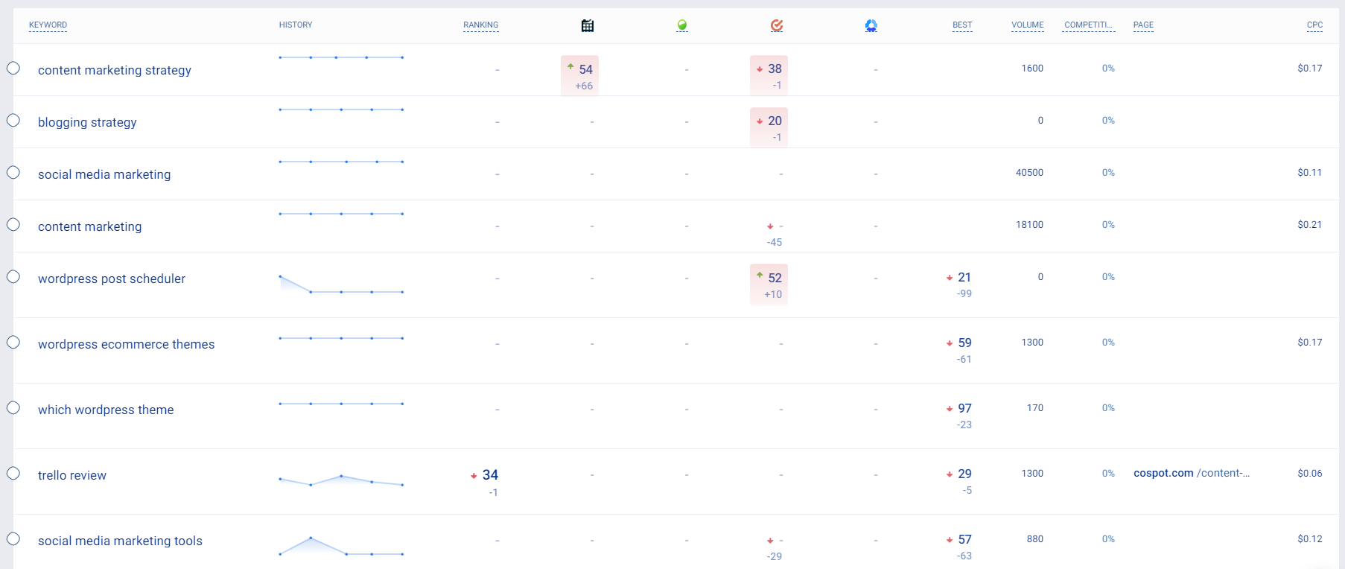Select radio button for 'trello review'

13,474
